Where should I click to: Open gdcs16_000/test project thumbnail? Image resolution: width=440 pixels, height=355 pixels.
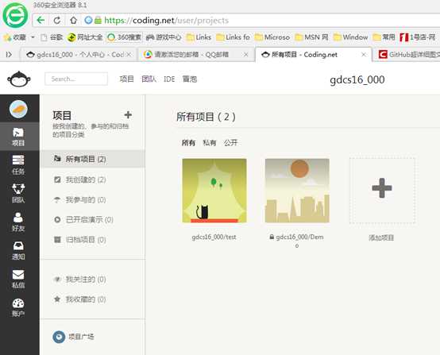pos(214,191)
